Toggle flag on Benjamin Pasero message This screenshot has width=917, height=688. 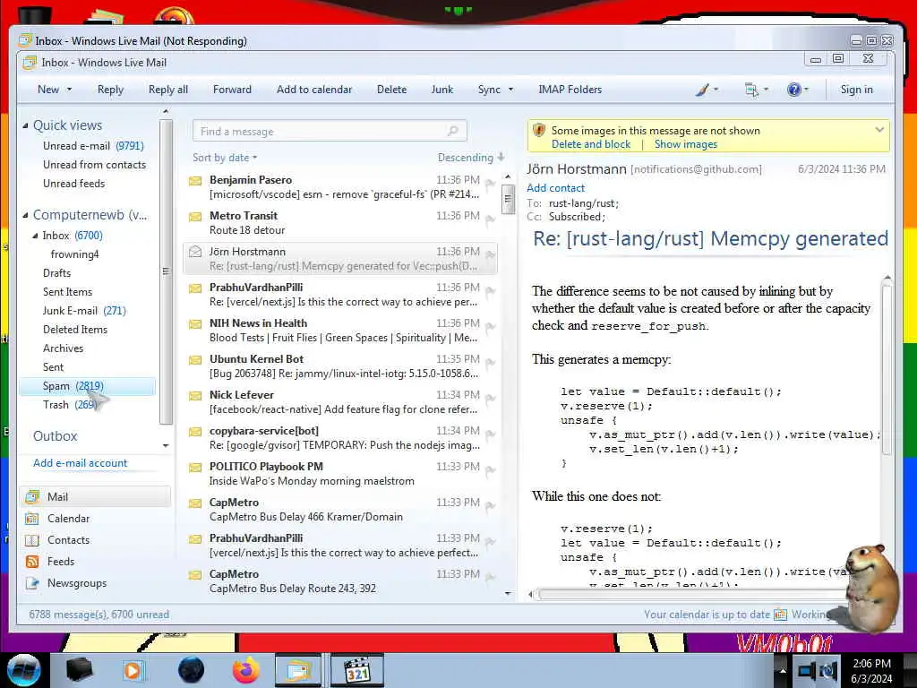[x=490, y=184]
